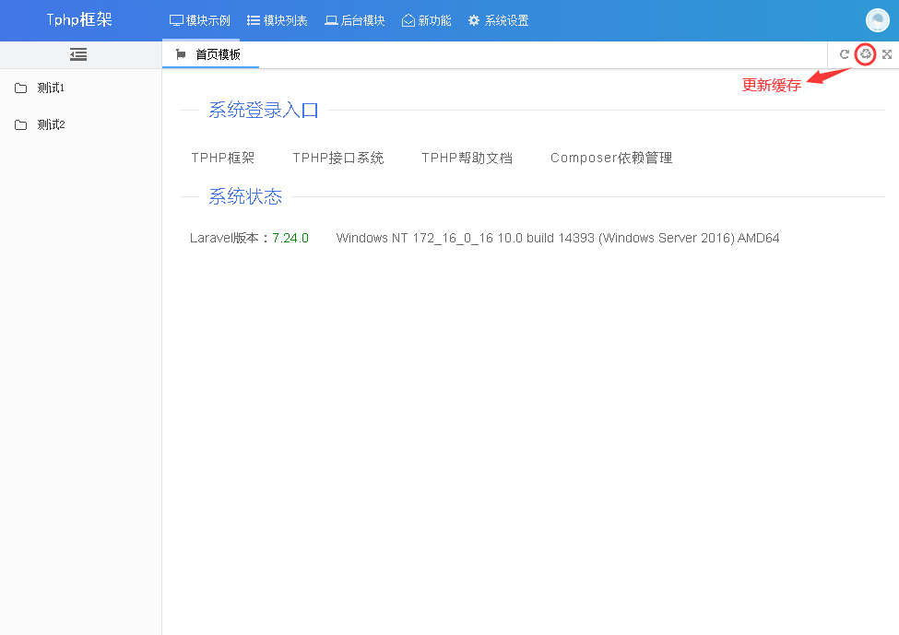Screen dimensions: 899x635
Task: Click the 系统登录入口 heading
Action: coord(263,110)
